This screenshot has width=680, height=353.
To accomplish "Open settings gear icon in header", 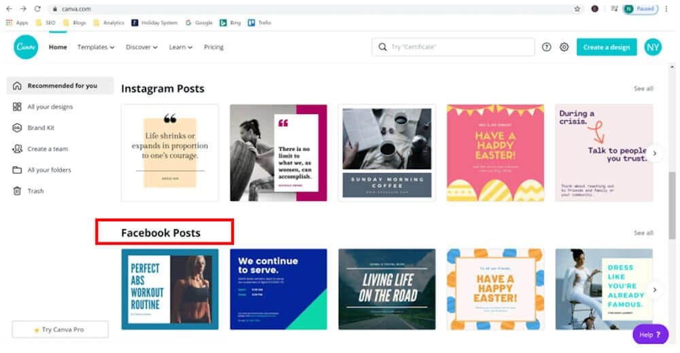I will click(x=564, y=47).
